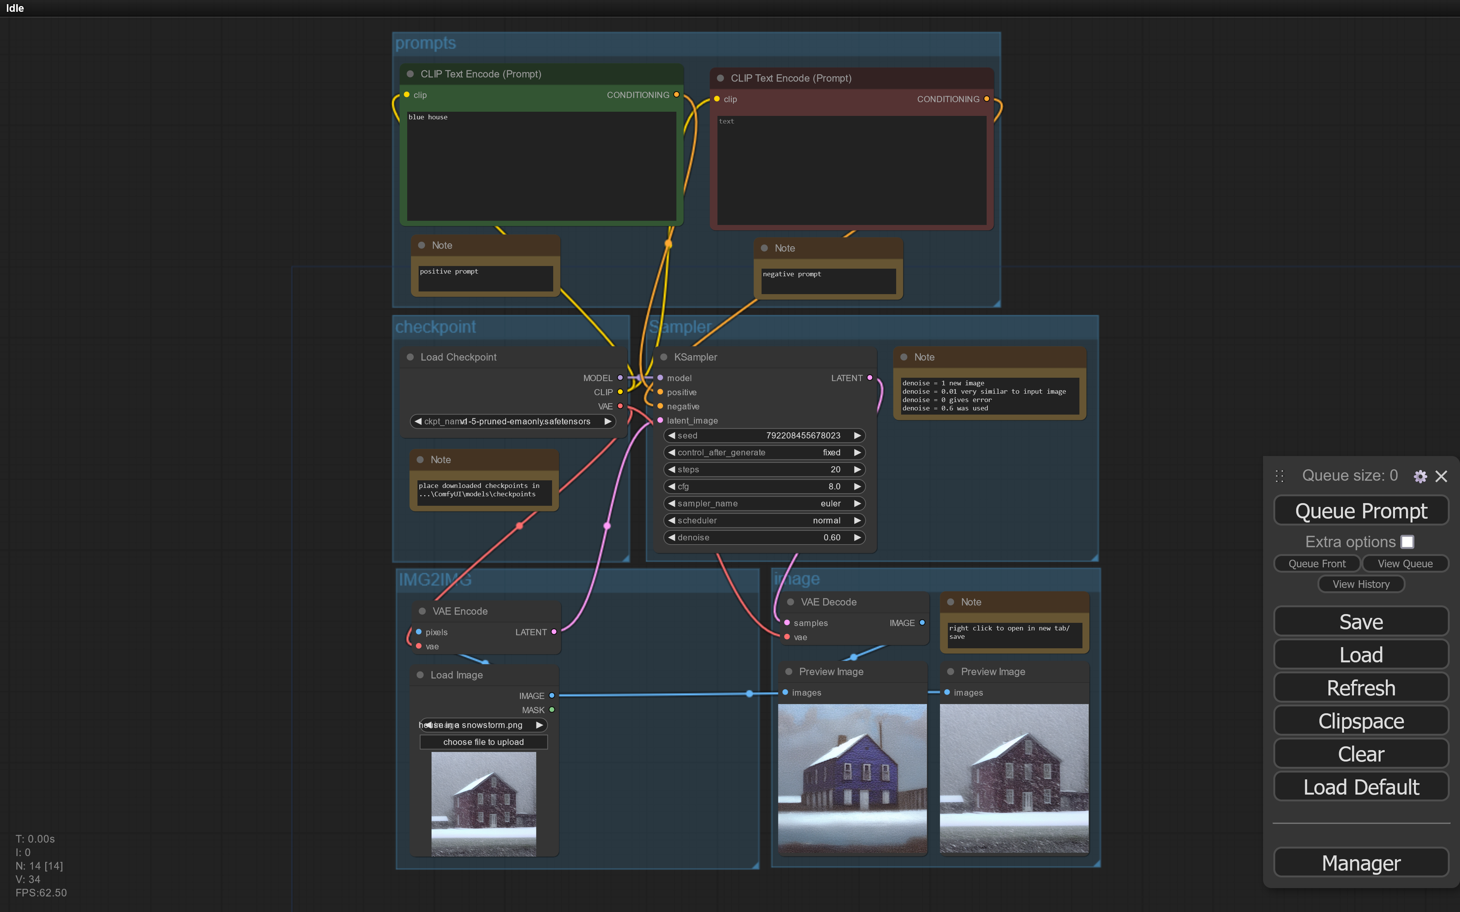
Task: Click the blue house prompt text field
Action: tap(541, 166)
